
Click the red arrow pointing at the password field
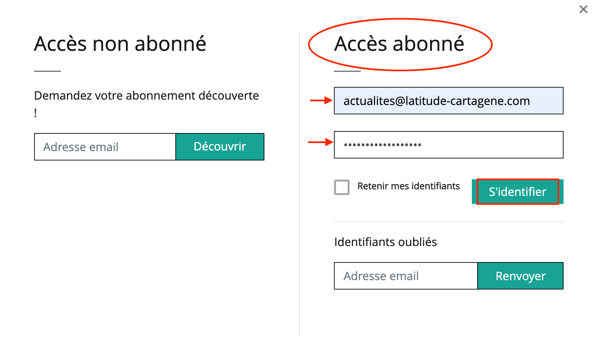(x=320, y=142)
